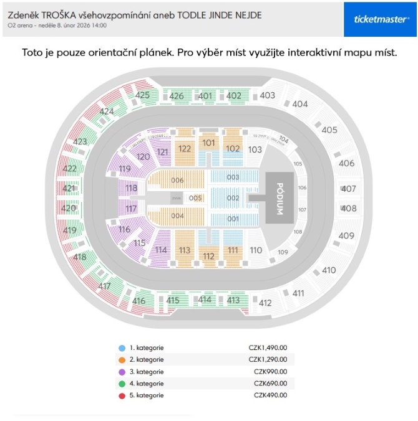This screenshot has width=418, height=421.
Task: Click the event title text
Action: click(x=135, y=16)
